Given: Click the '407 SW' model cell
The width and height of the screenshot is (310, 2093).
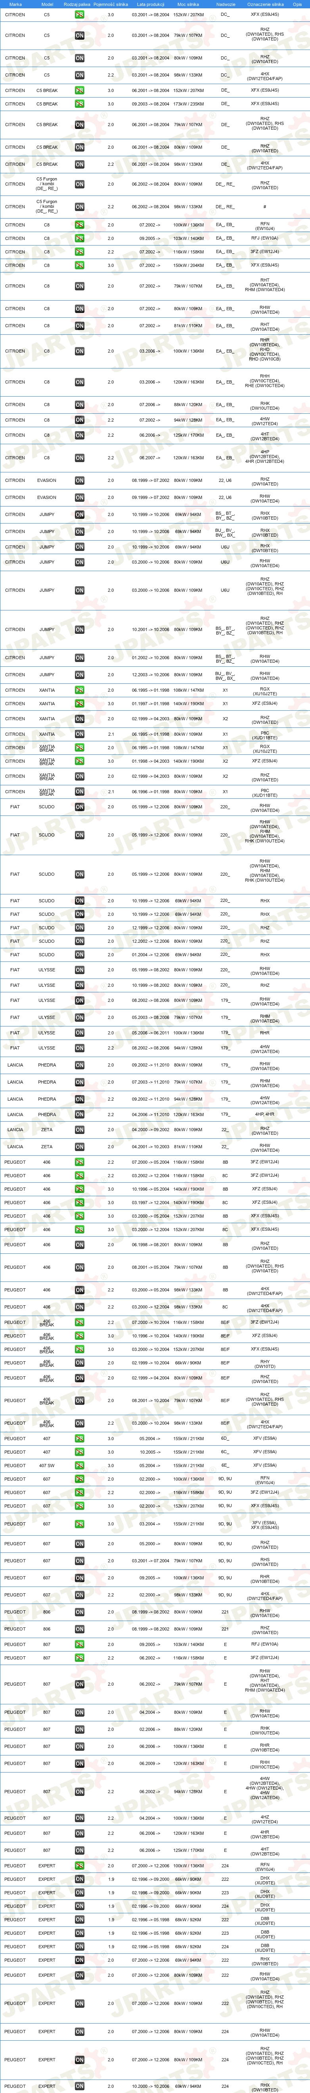Looking at the screenshot, I should click(x=46, y=1466).
